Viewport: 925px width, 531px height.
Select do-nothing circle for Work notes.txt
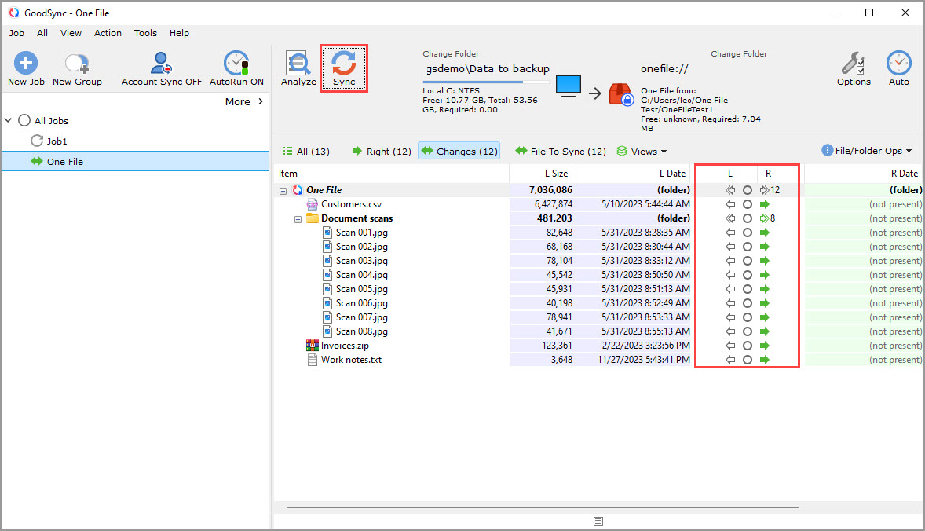pos(748,360)
